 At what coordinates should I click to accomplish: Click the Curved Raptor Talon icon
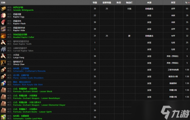coord(3,49)
